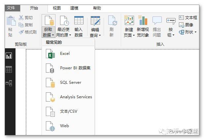The image size is (204, 140).
Task: Choose Power BI 数据集 source
Action: point(68,68)
